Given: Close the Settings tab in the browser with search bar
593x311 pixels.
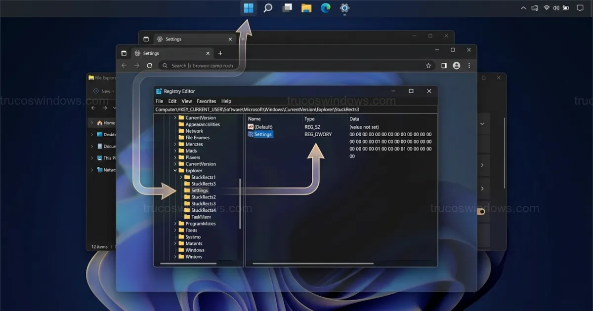Looking at the screenshot, I should click(209, 53).
